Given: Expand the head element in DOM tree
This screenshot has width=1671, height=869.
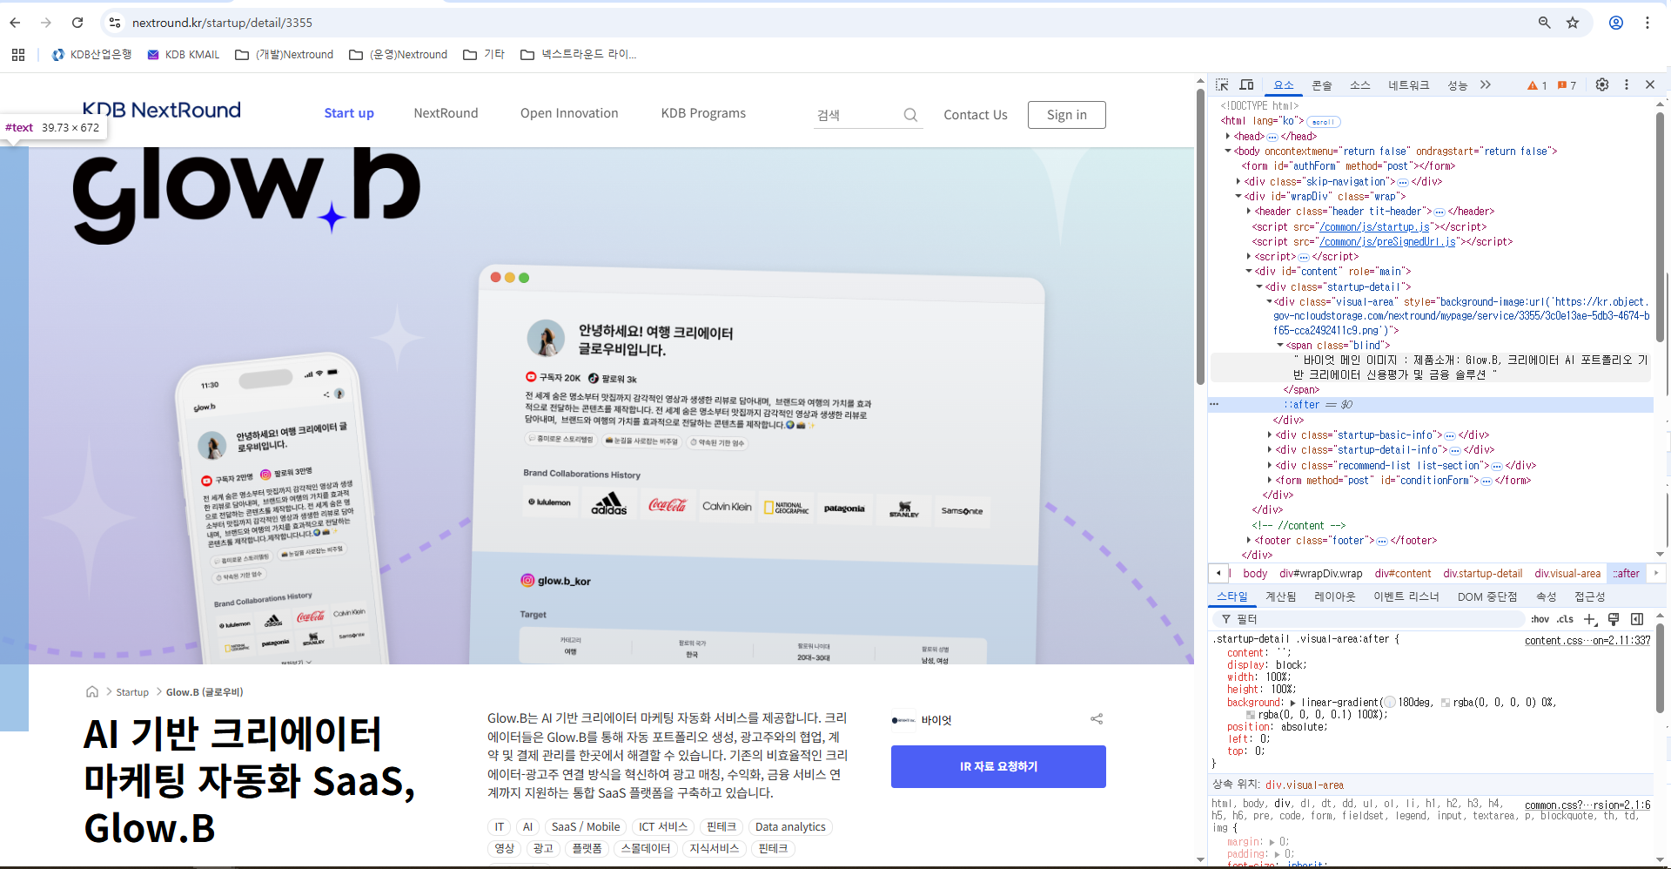Looking at the screenshot, I should (x=1228, y=137).
